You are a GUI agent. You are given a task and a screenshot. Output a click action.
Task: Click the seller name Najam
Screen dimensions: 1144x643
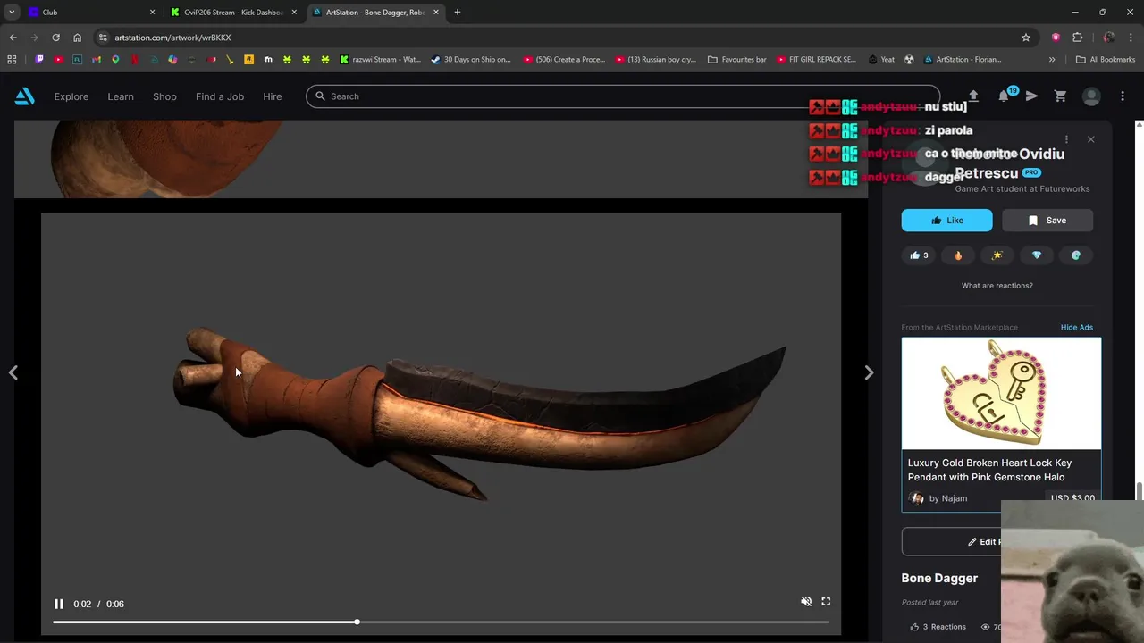(x=954, y=498)
